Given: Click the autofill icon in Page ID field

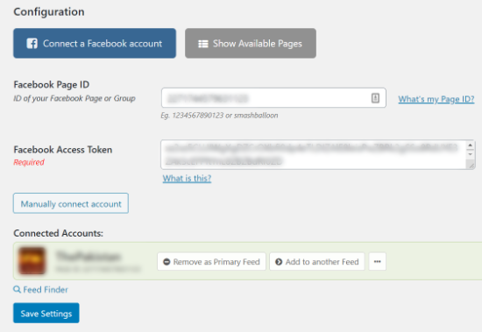Looking at the screenshot, I should 375,98.
